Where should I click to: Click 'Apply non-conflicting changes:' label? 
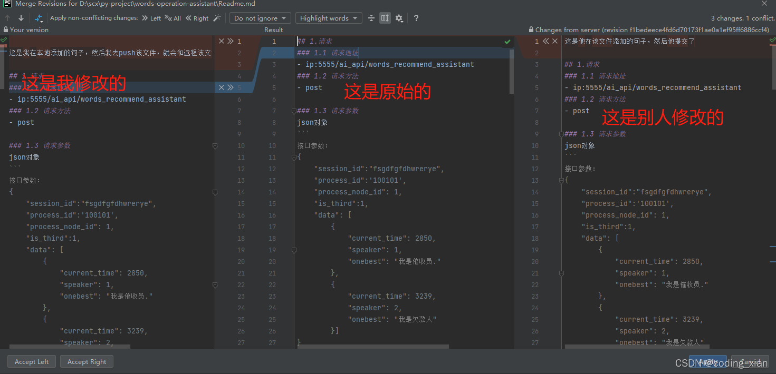[x=94, y=18]
